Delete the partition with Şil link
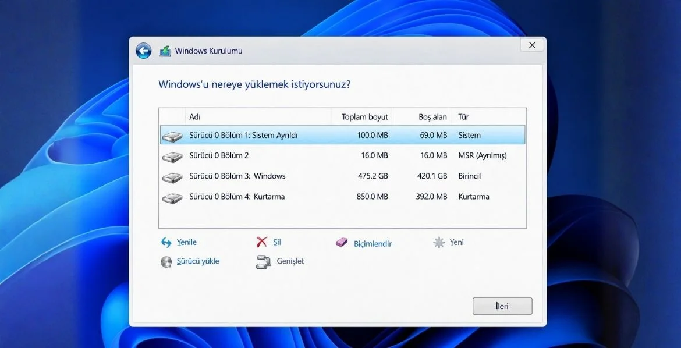 coord(276,243)
